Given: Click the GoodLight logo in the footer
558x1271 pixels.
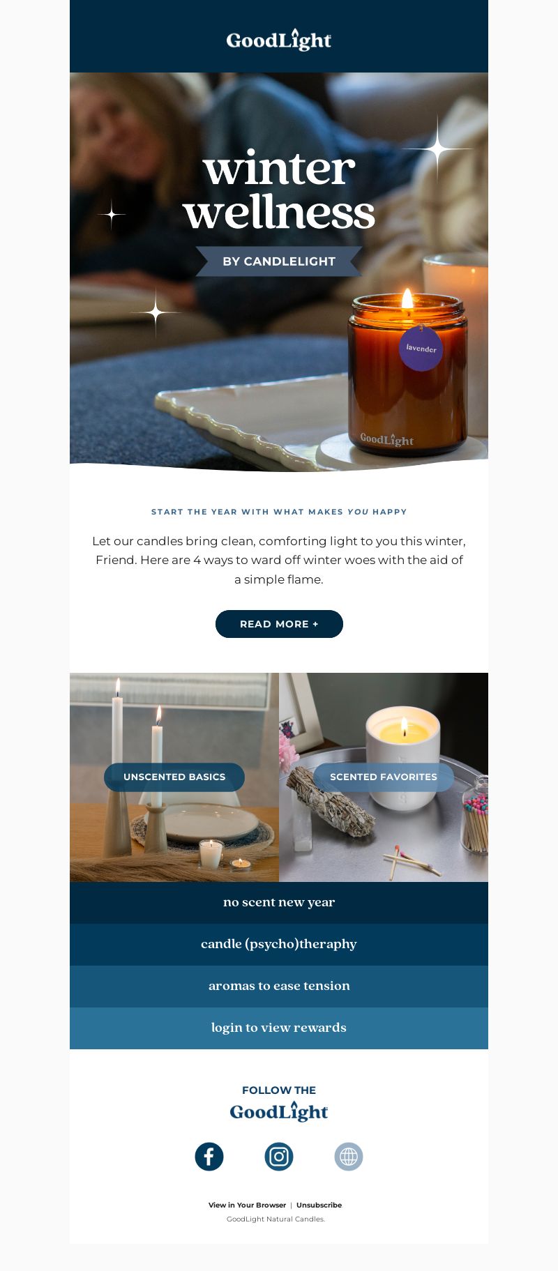Looking at the screenshot, I should coord(279,1111).
